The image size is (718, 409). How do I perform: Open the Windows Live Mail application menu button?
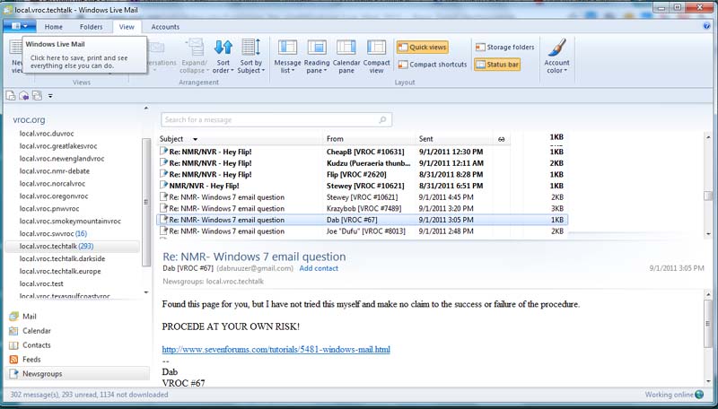(19, 26)
